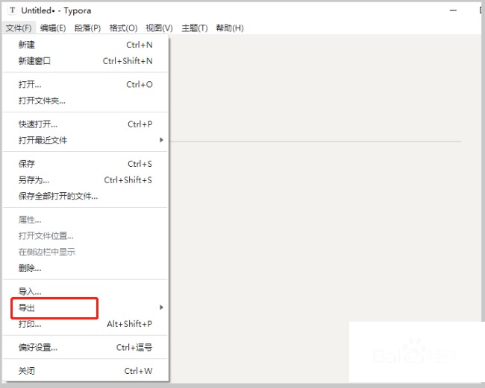485x388 pixels.
Task: Open the 主题(T) menu
Action: pos(194,28)
